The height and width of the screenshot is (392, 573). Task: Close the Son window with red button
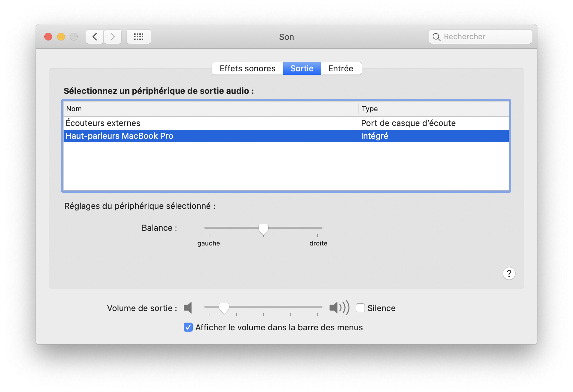(48, 37)
